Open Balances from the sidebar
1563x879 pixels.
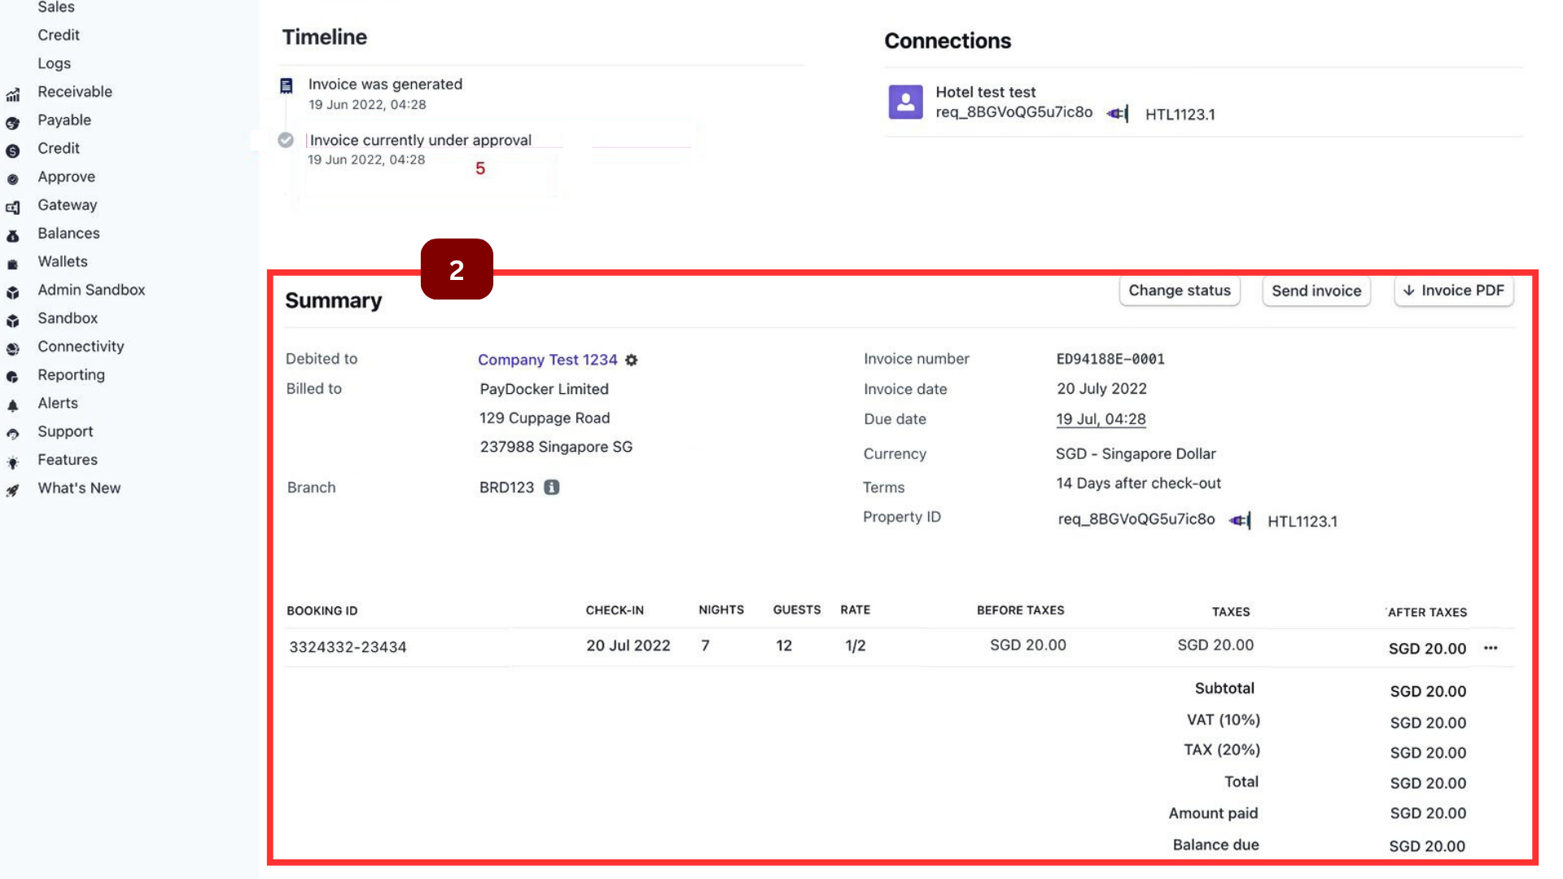[x=69, y=234]
